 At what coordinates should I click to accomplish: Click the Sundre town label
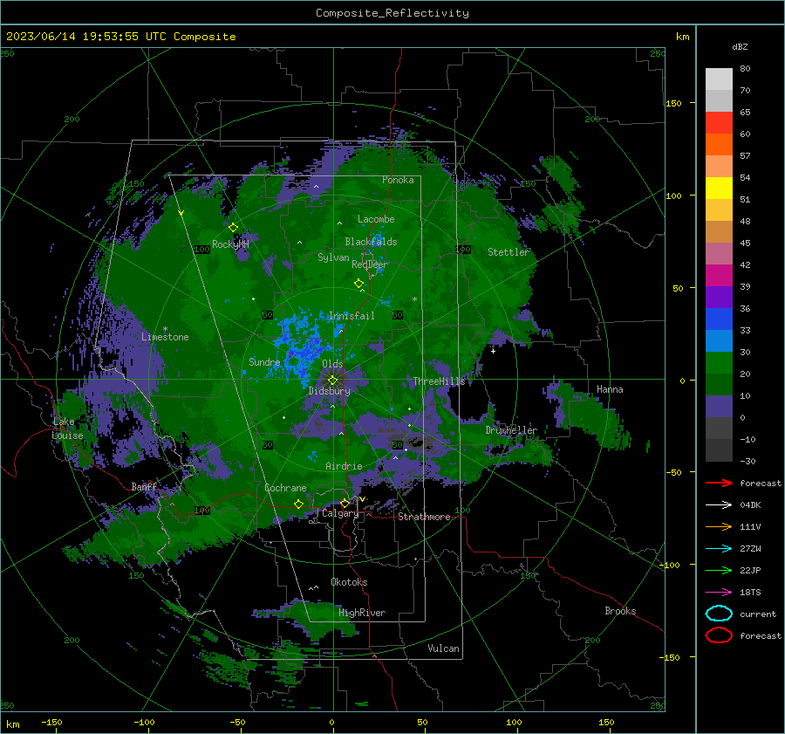click(264, 362)
